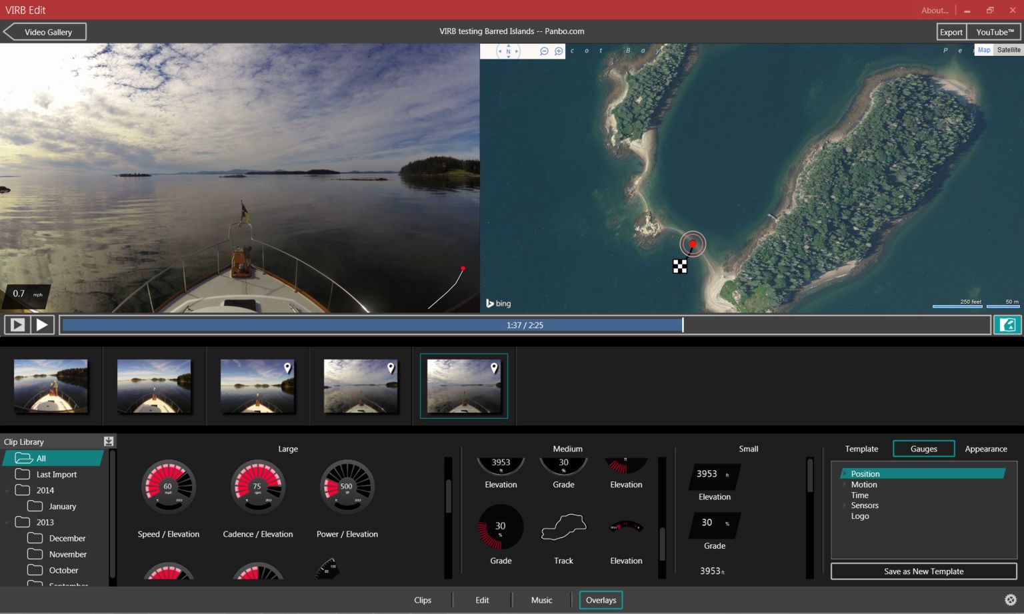Click the video timeline progress bar
The image size is (1024, 614).
tap(525, 325)
